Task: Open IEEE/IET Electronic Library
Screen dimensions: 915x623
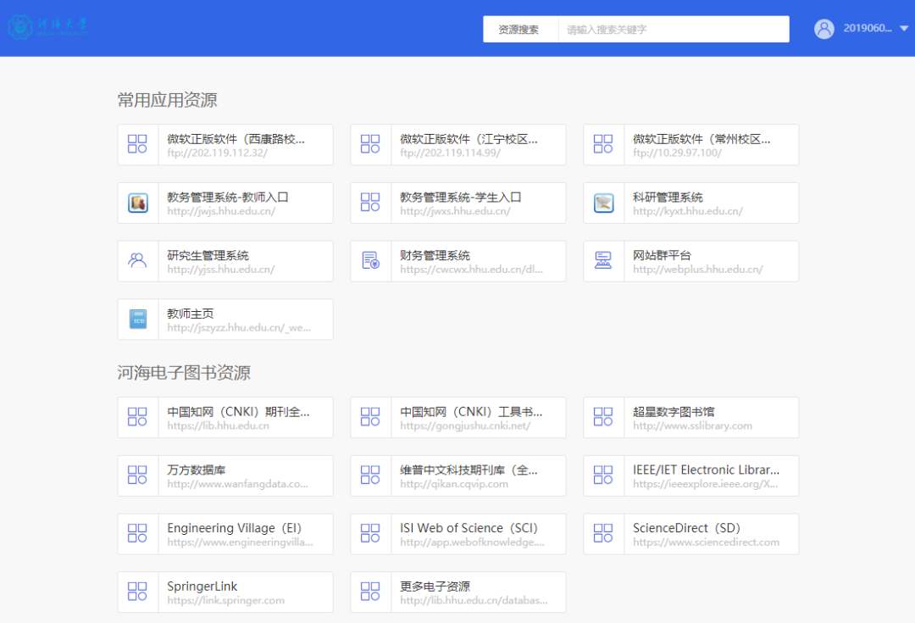Action: click(690, 476)
